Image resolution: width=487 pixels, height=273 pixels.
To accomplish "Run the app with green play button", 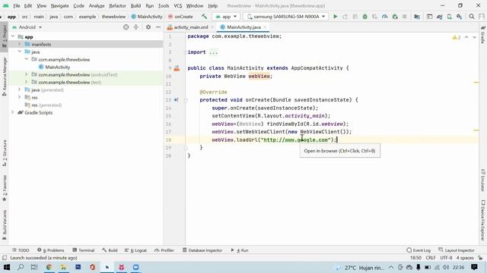I will click(x=335, y=17).
